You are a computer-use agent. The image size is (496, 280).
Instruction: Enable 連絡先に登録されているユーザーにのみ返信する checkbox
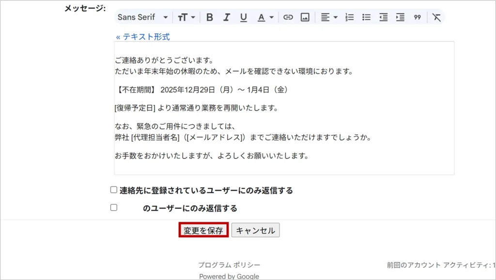coord(114,190)
